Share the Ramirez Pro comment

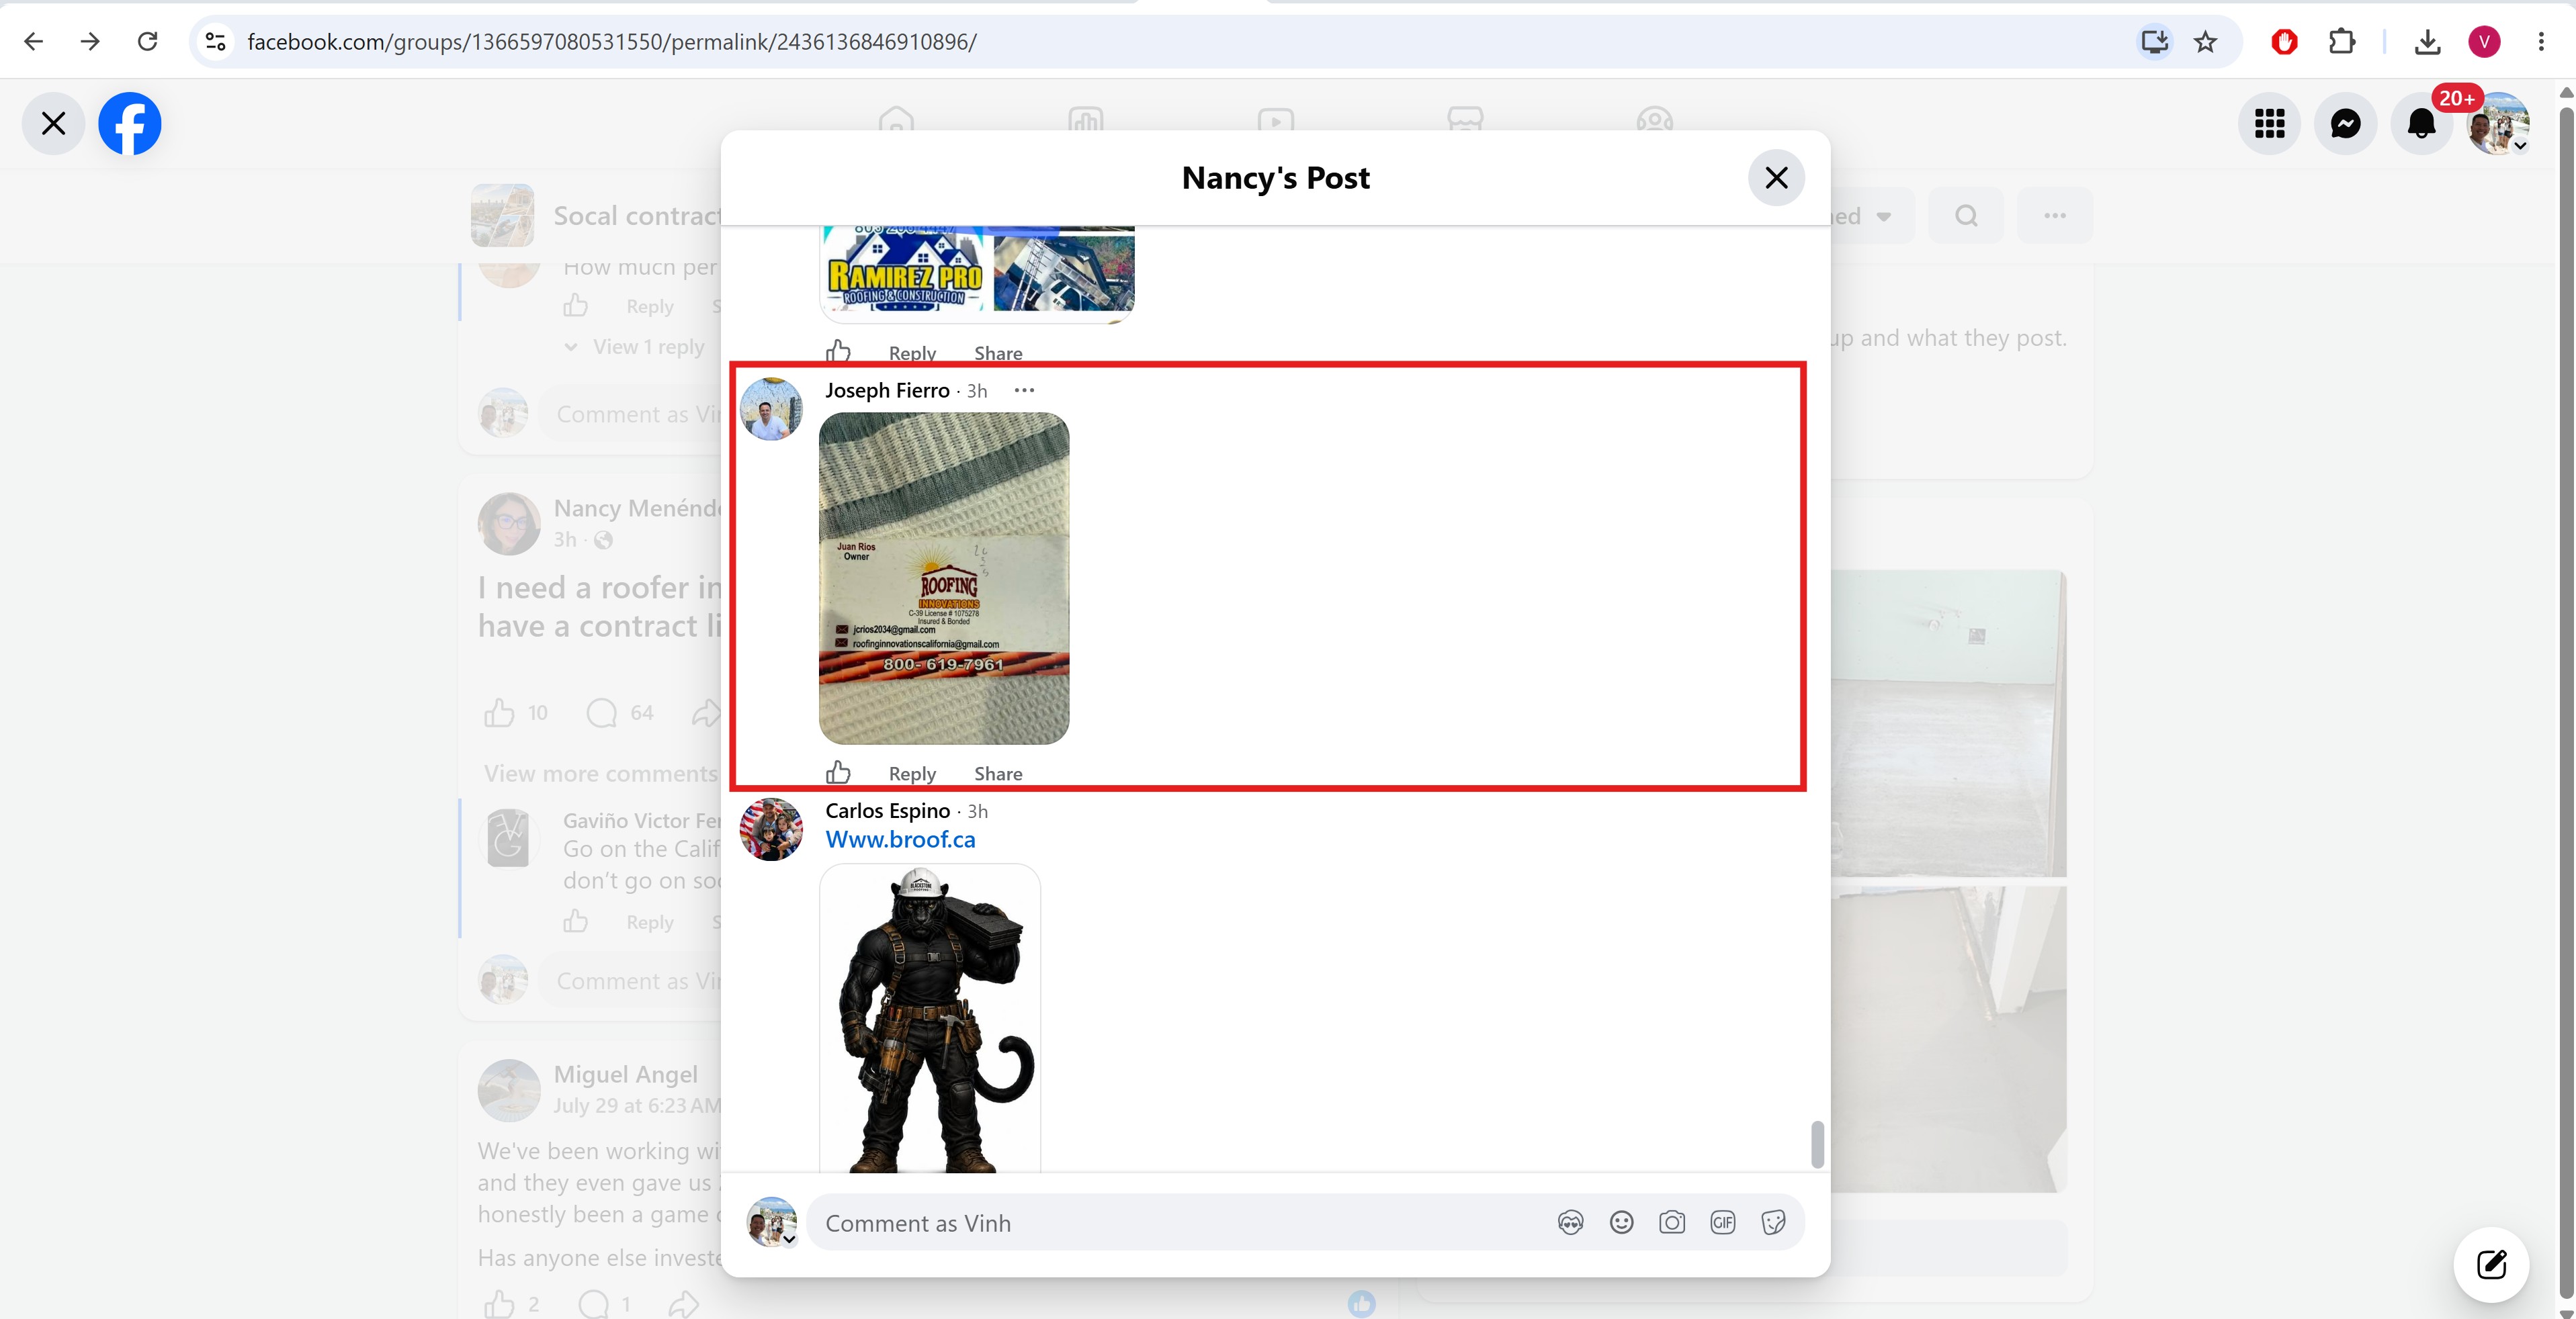coord(998,353)
